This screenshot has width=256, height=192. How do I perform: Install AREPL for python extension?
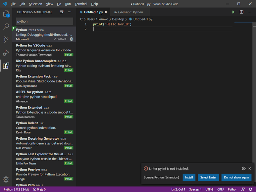tap(69, 101)
